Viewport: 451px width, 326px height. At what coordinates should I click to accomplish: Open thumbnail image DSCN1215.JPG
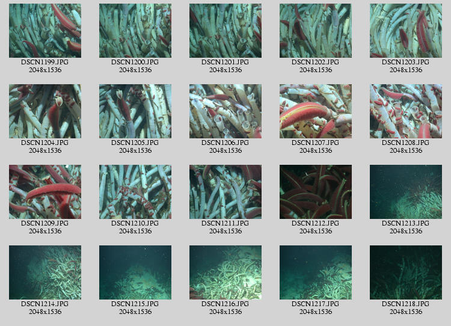tap(135, 272)
